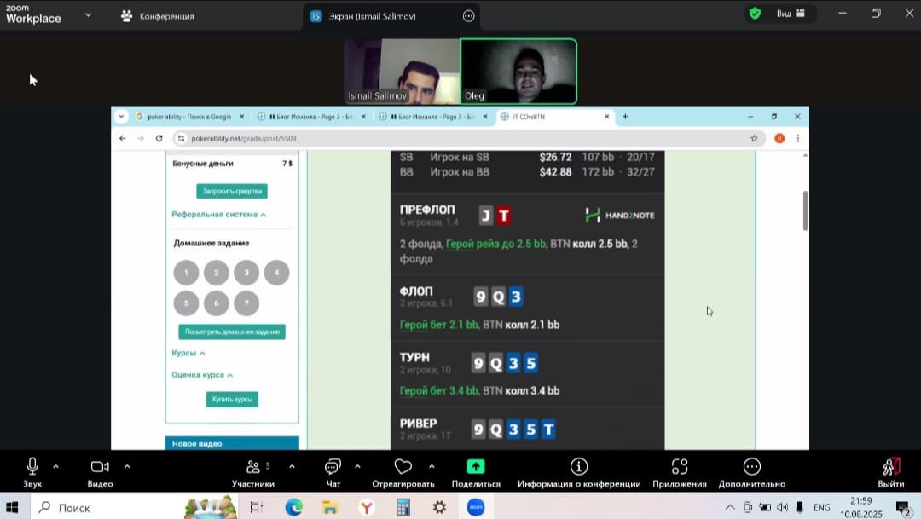
Task: Select homework circle number 4
Action: pos(276,273)
